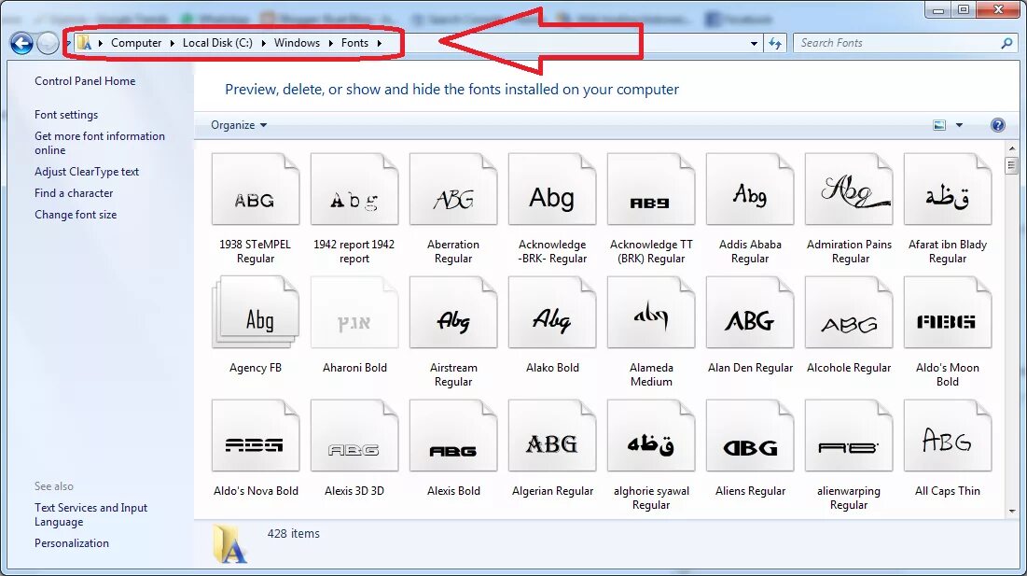
Task: Expand the arrow after Windows in breadcrumb
Action: click(330, 43)
